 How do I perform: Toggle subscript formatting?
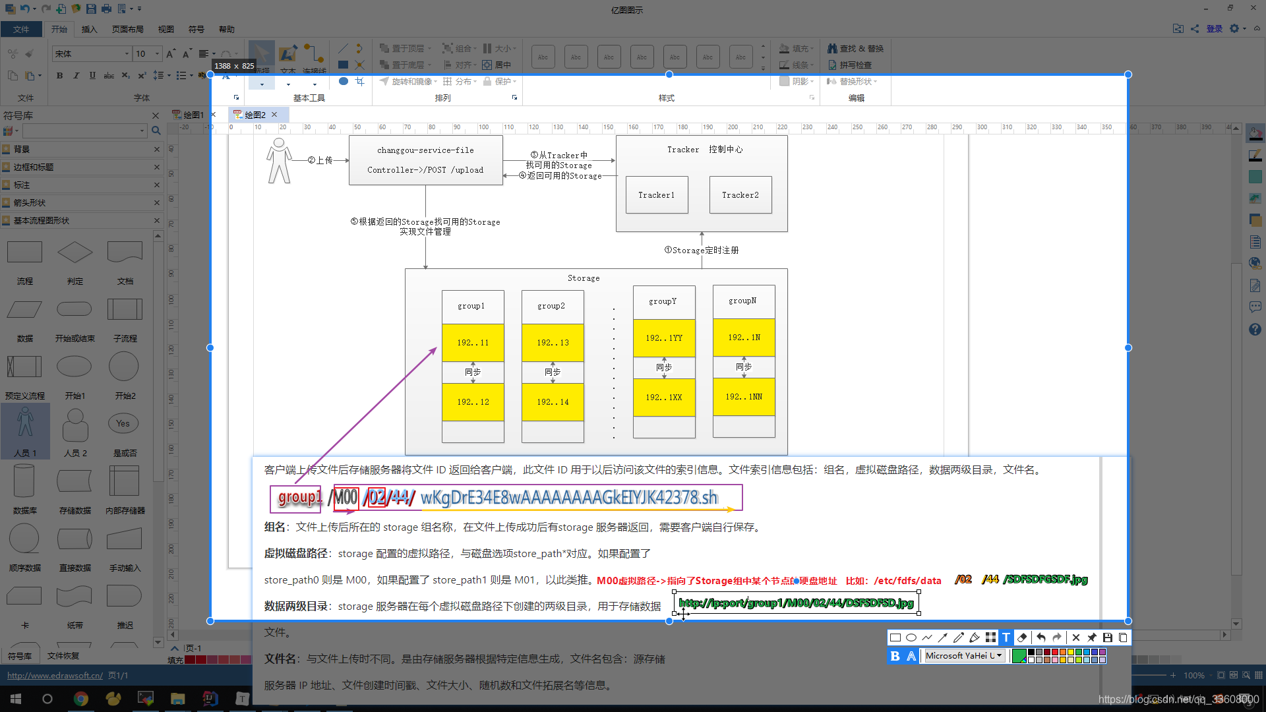[x=125, y=75]
